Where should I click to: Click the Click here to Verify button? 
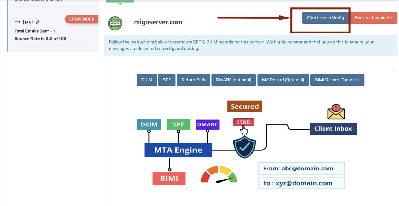coord(325,18)
